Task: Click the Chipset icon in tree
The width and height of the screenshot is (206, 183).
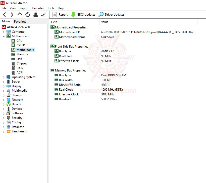Action: (x=13, y=63)
